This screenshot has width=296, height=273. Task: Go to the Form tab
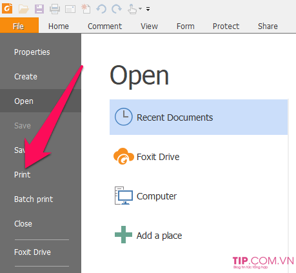pos(185,26)
